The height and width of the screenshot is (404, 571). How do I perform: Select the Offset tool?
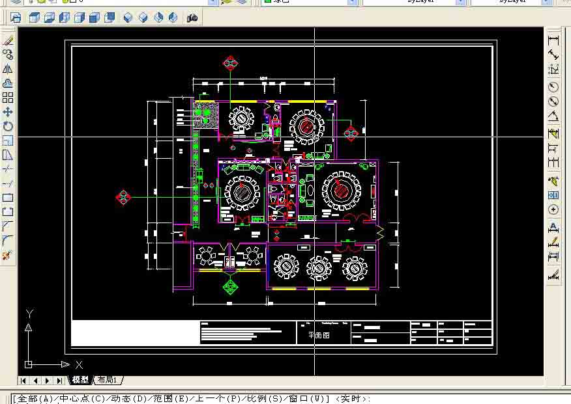(x=8, y=83)
